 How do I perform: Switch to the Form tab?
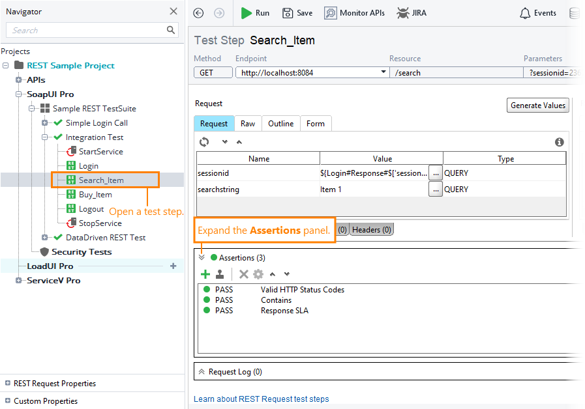[316, 124]
